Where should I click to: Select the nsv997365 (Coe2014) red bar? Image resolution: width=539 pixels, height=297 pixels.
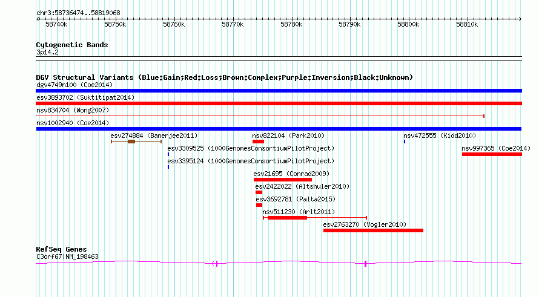click(491, 154)
